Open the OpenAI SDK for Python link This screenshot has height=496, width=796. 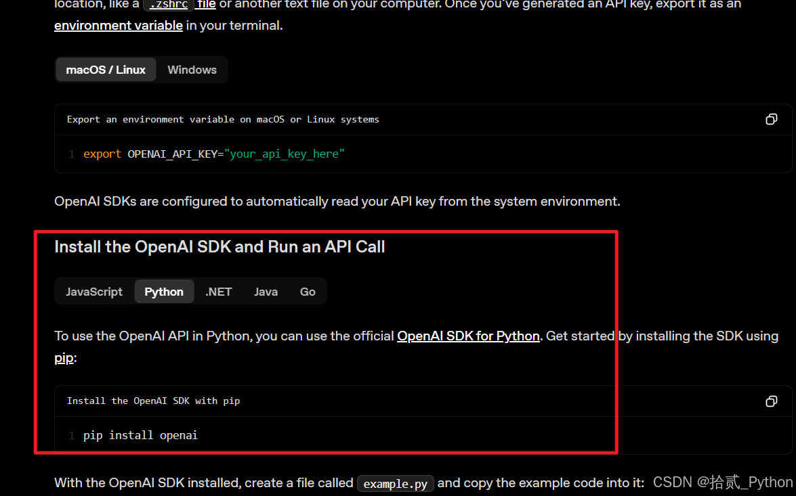click(x=468, y=336)
